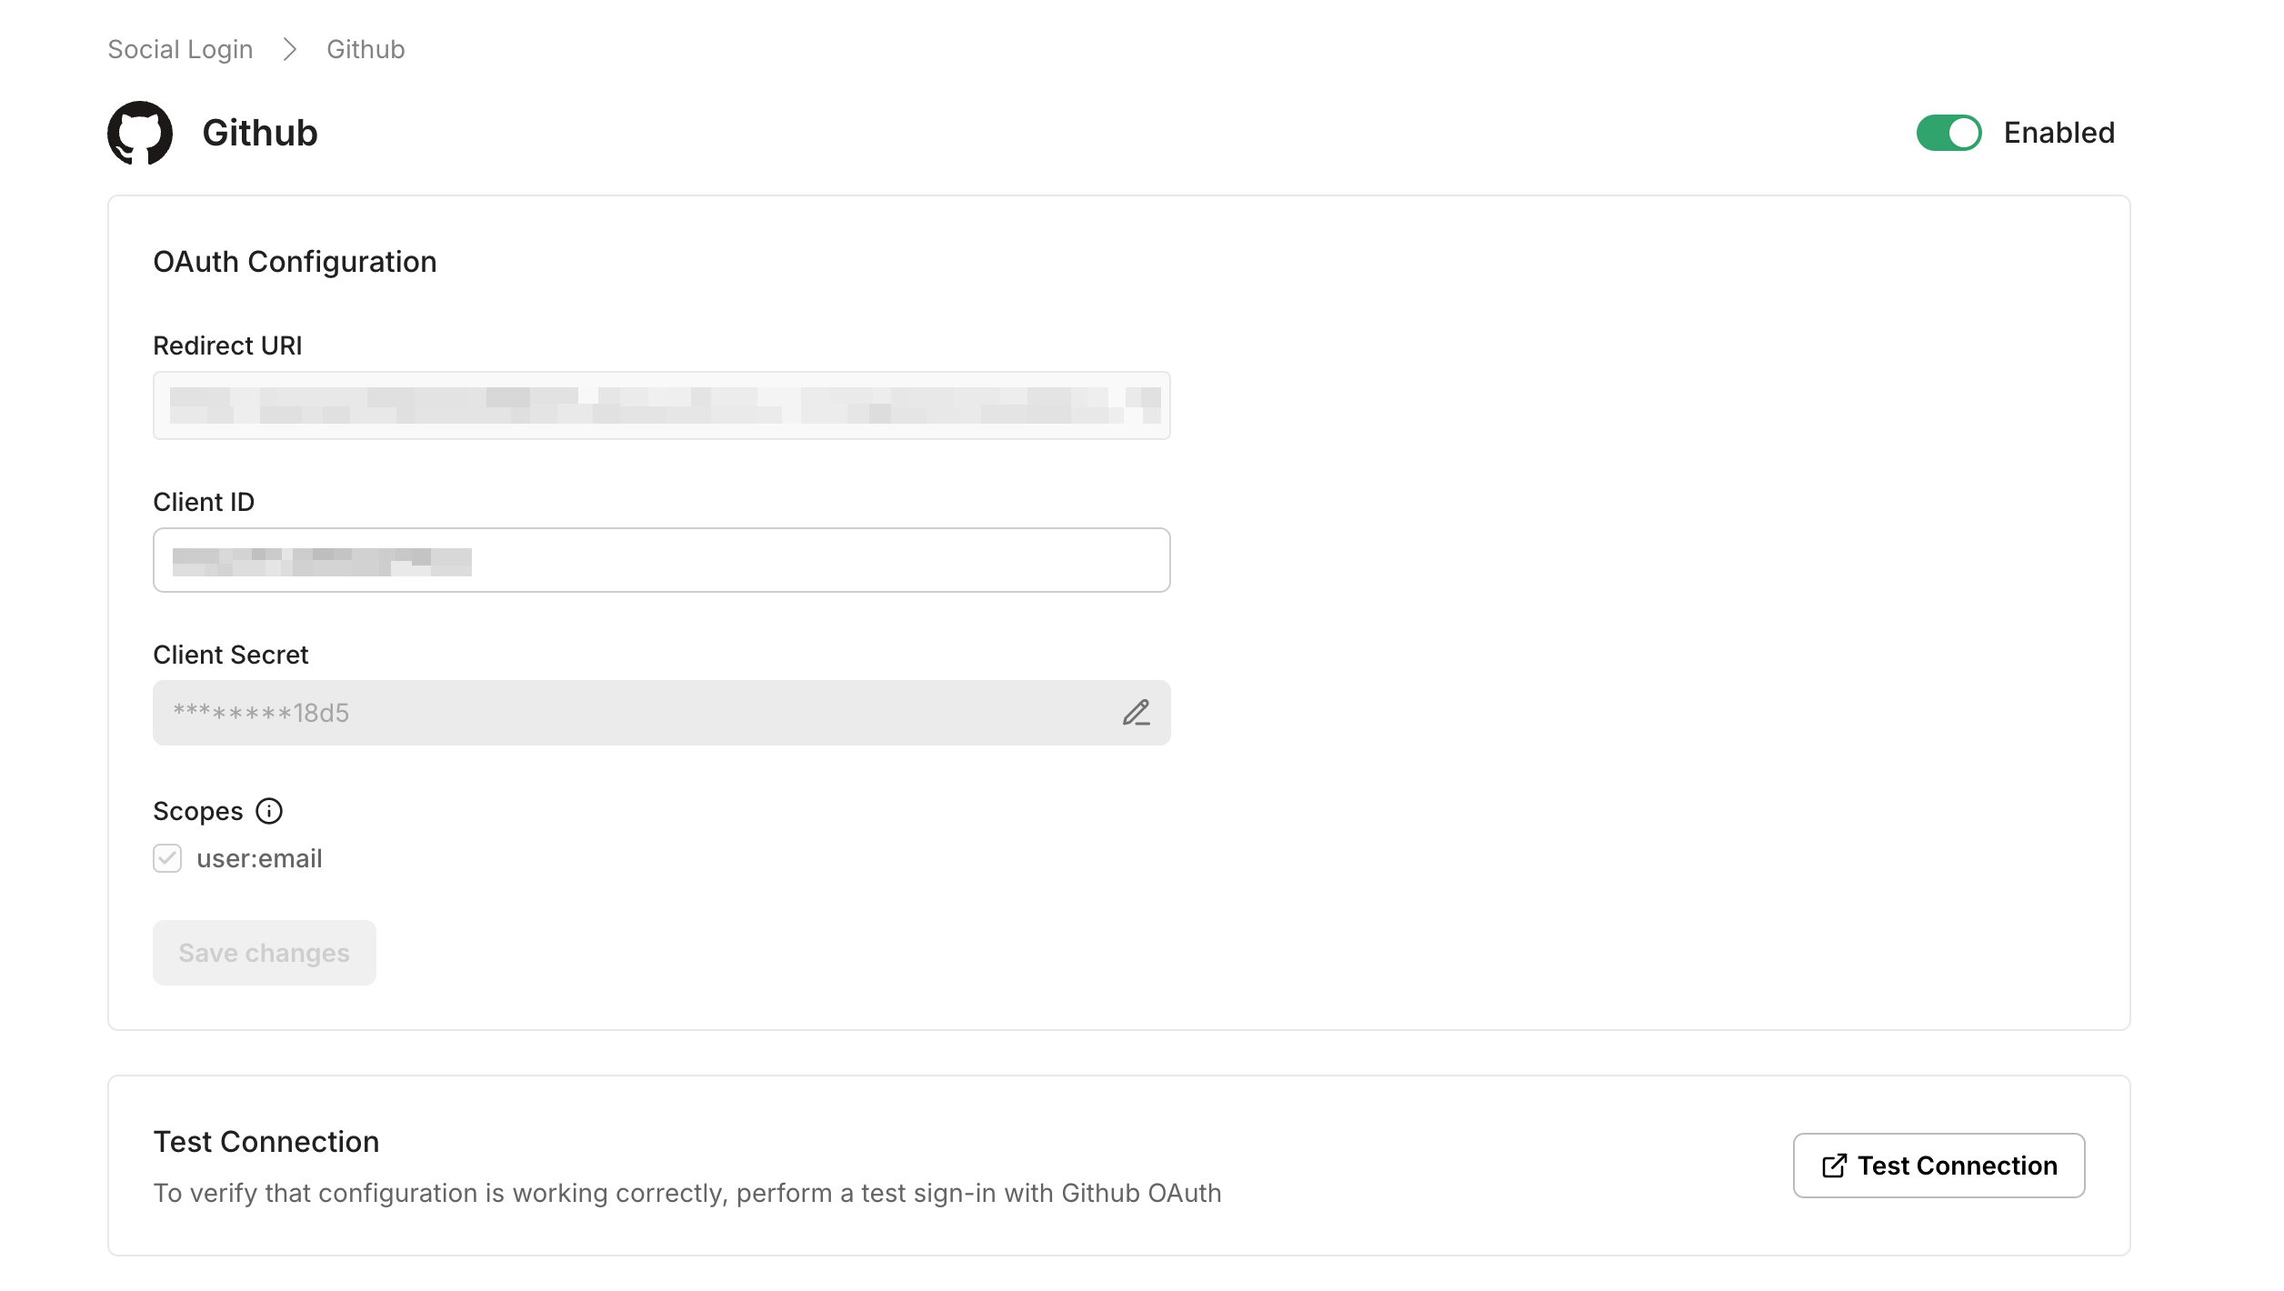Click the Test Connection section description text

click(687, 1193)
